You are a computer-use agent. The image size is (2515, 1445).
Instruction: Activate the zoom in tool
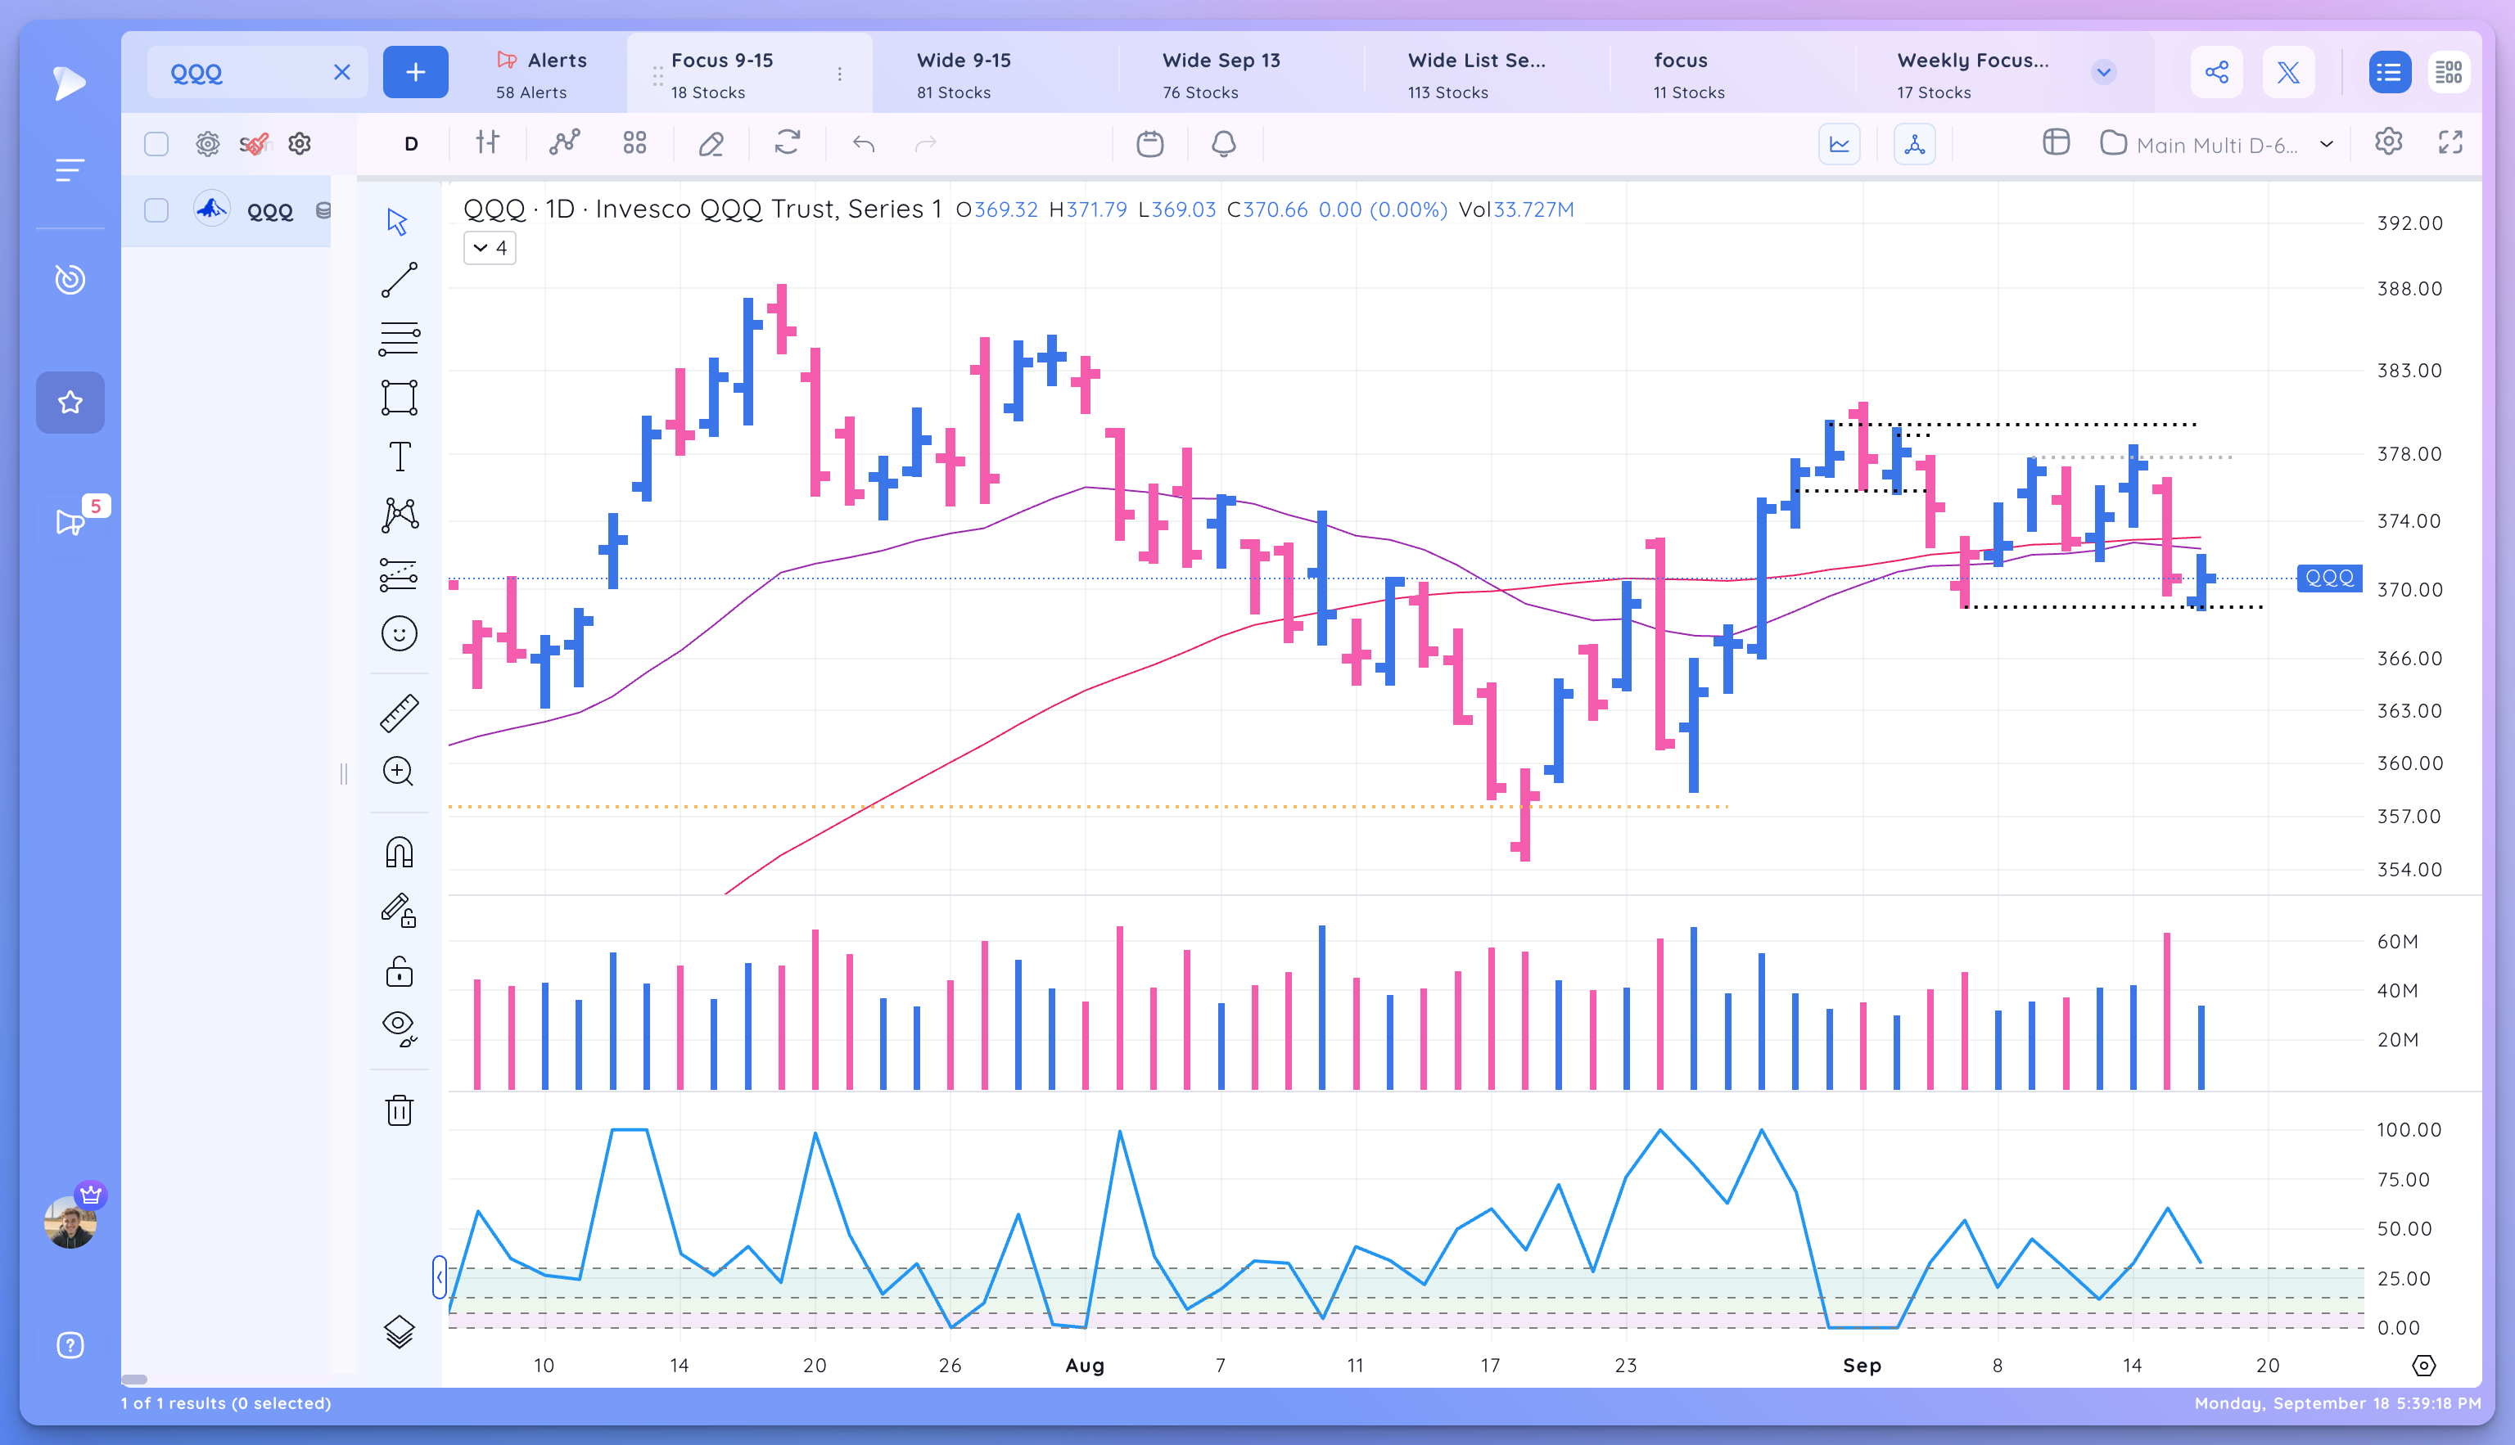(398, 771)
